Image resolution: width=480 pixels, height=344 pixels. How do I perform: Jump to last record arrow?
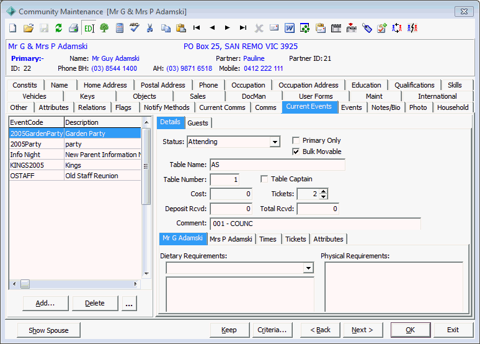click(243, 28)
